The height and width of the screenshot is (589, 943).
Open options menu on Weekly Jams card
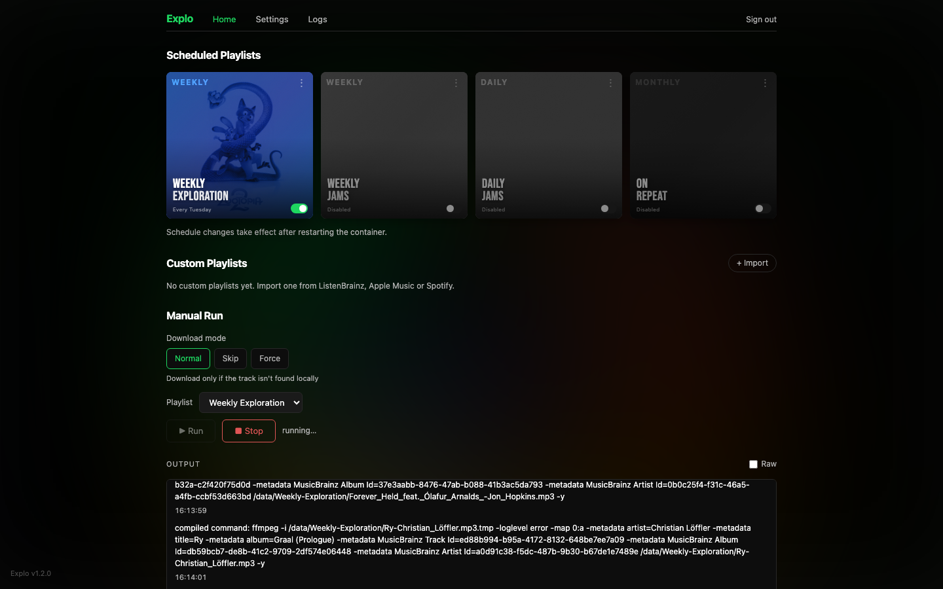tap(456, 83)
